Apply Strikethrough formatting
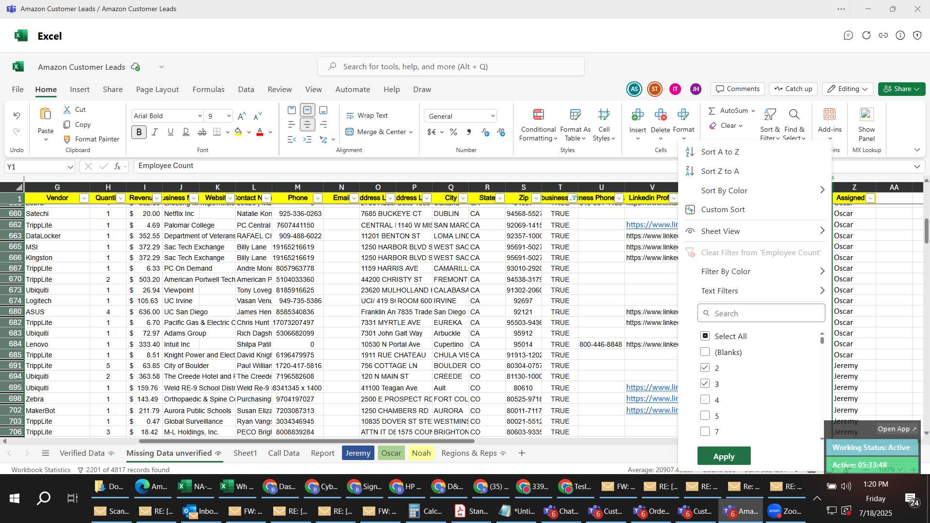This screenshot has height=523, width=930. [202, 132]
